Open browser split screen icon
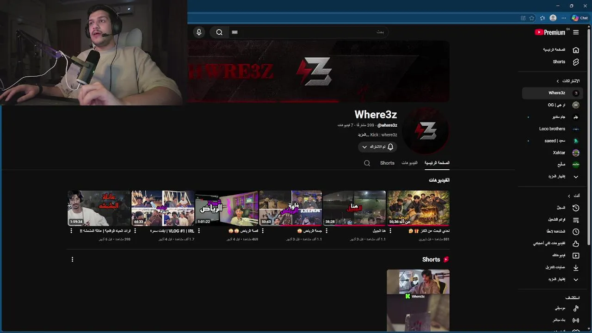592x333 pixels. pyautogui.click(x=523, y=18)
